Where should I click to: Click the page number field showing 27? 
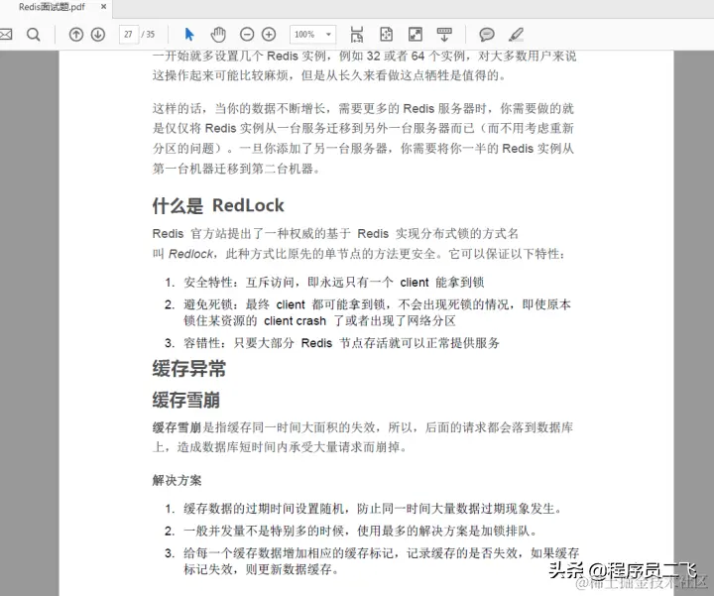129,34
